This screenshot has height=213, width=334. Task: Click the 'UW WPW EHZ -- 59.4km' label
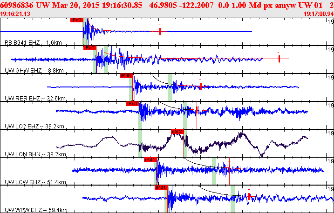(36, 210)
